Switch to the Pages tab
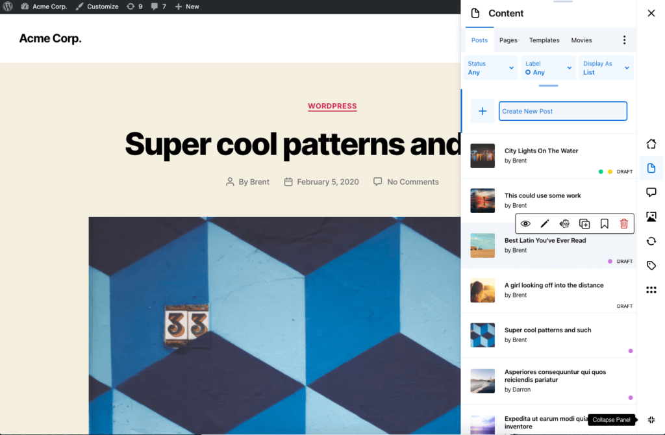 click(508, 40)
